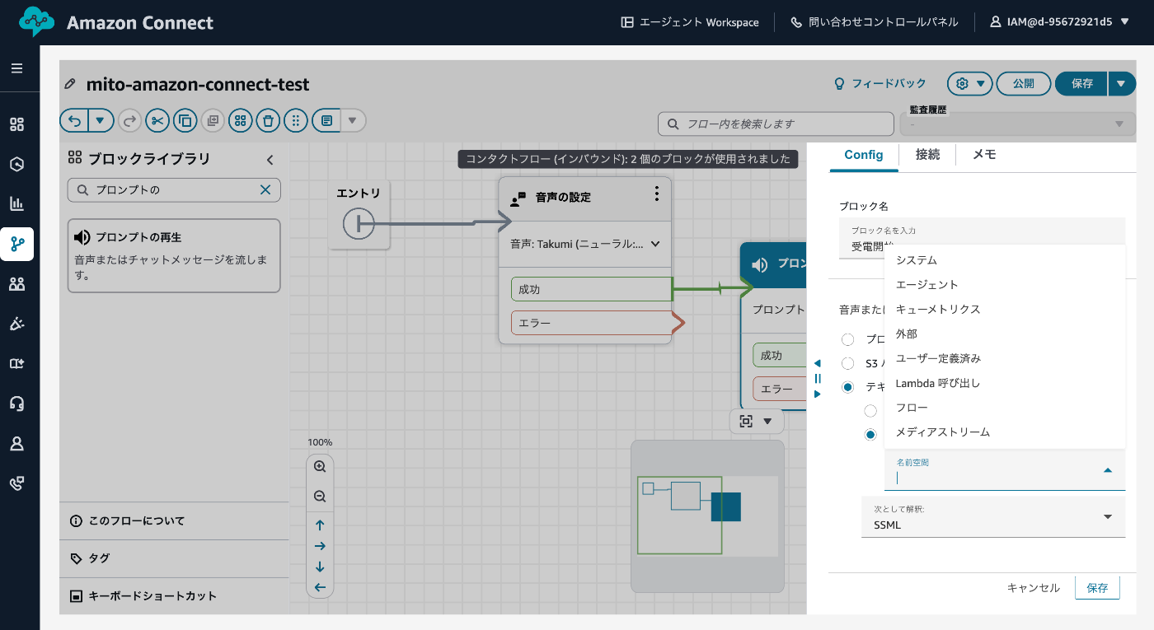
Task: Open the undo history dropdown arrow
Action: click(x=100, y=121)
